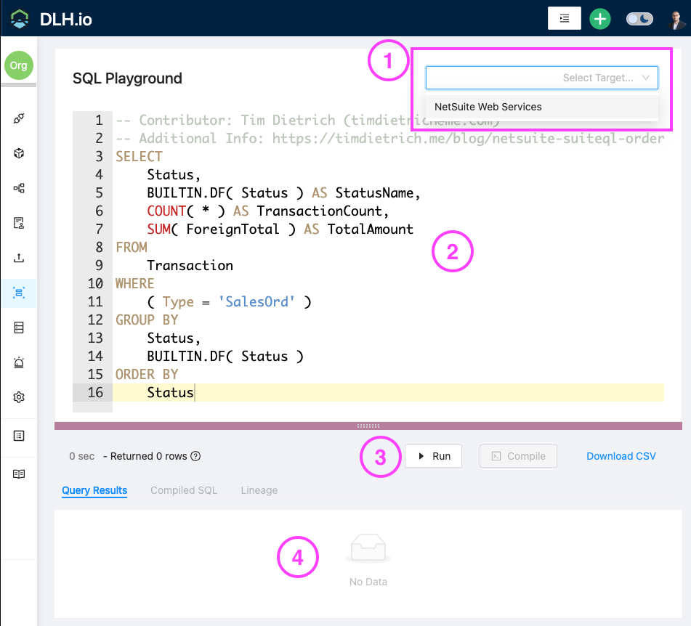Open the hierarchy diagram icon in sidebar
The image size is (691, 626).
click(x=18, y=188)
